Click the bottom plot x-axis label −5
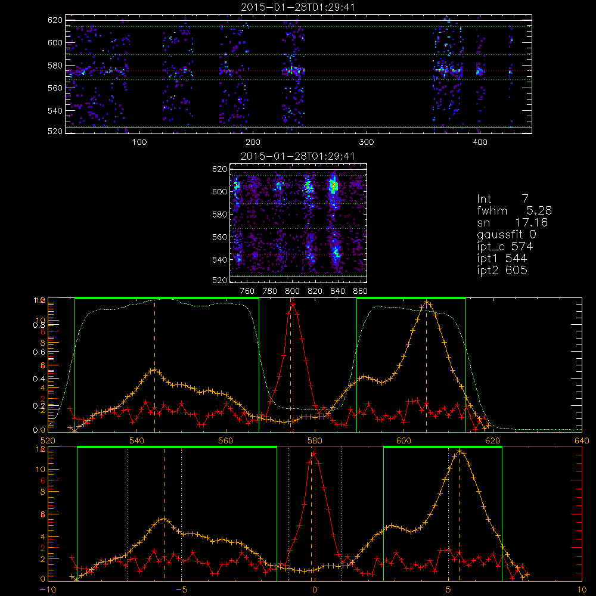Screen dimensions: 596x596 point(181,590)
